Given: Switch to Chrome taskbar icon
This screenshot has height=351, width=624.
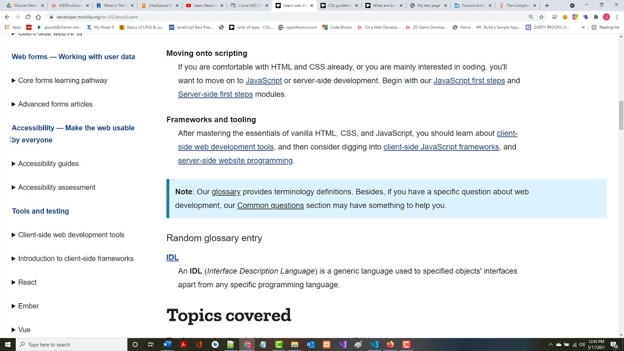Looking at the screenshot, I should click(x=247, y=345).
